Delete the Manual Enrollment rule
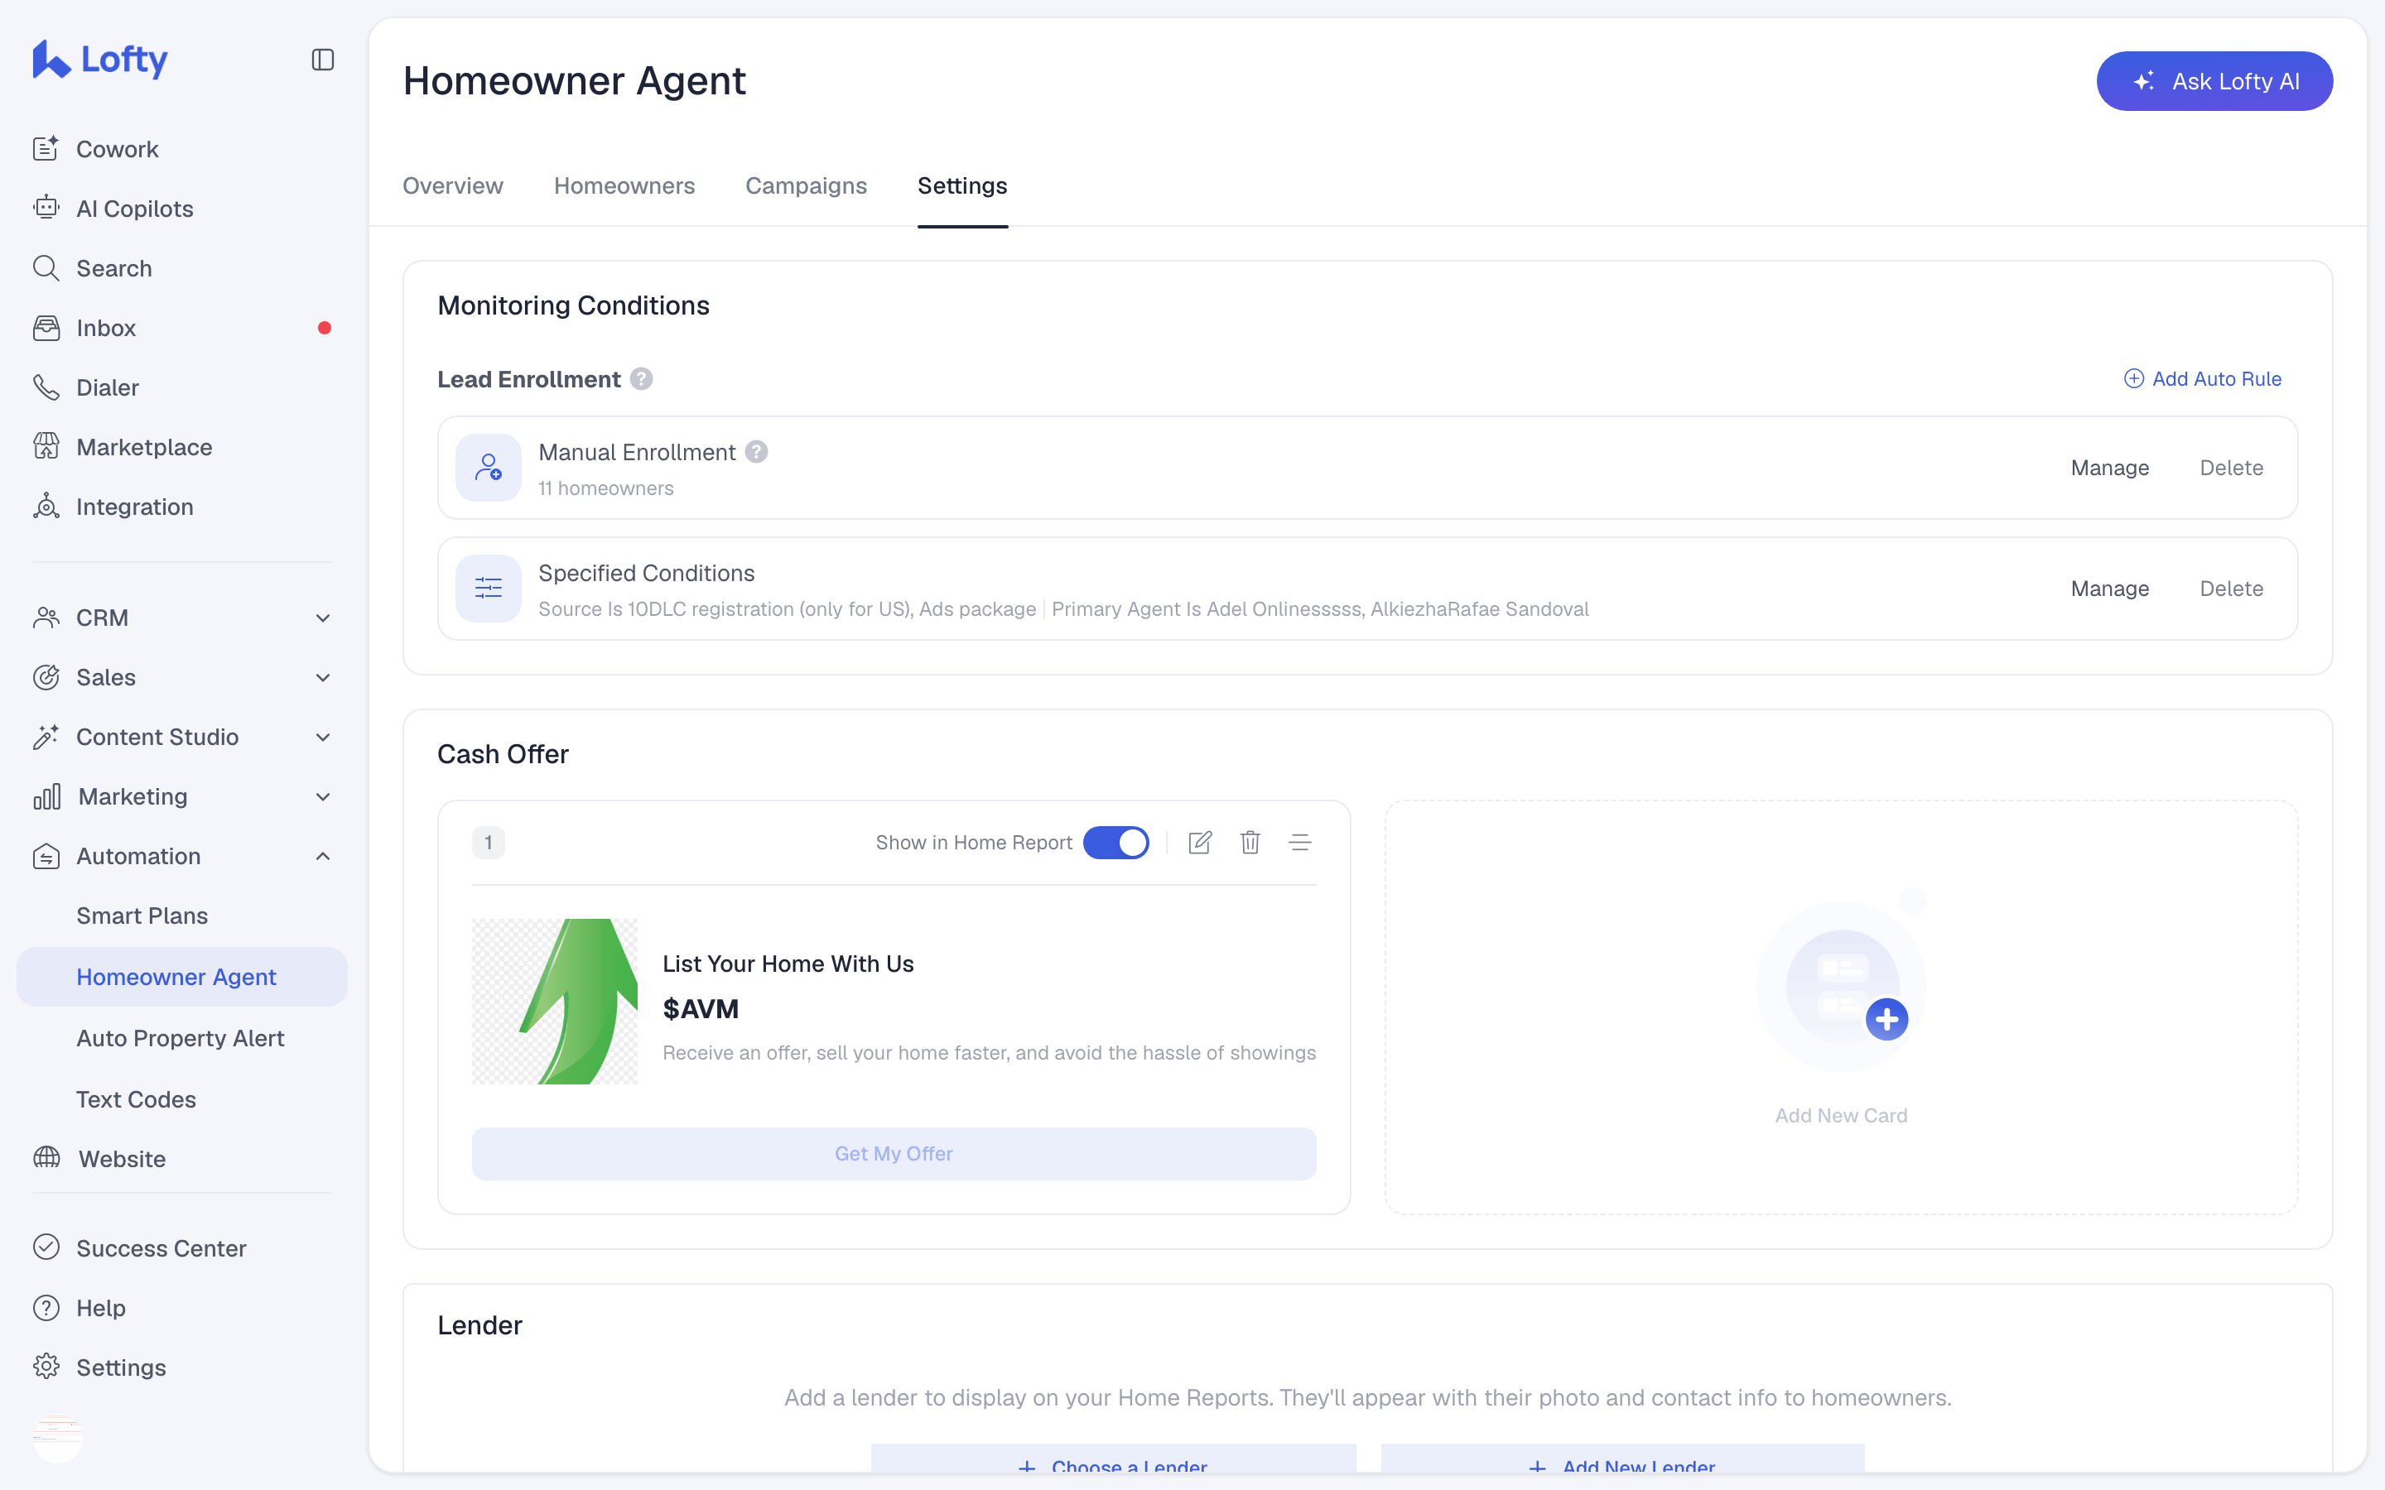Viewport: 2385px width, 1490px height. pos(2231,468)
